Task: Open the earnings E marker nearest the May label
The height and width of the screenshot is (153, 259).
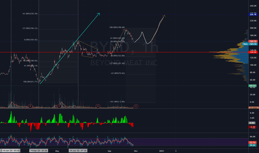Action: tap(59, 106)
